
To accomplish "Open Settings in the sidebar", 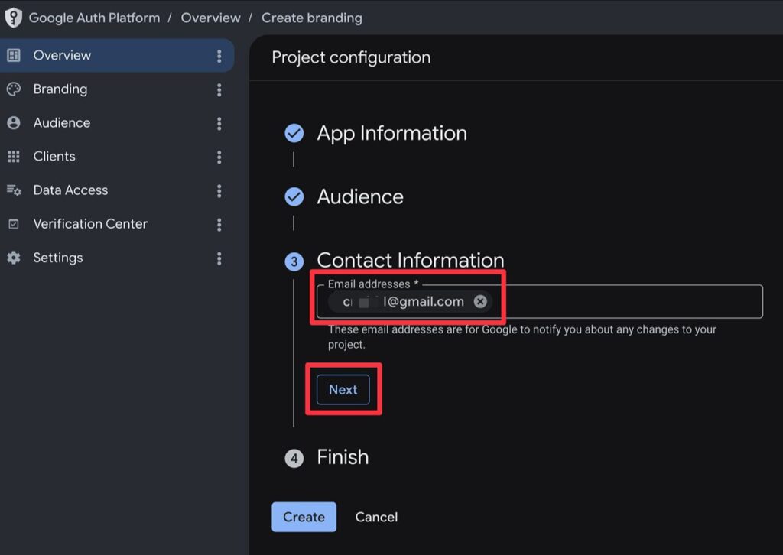I will pyautogui.click(x=116, y=258).
